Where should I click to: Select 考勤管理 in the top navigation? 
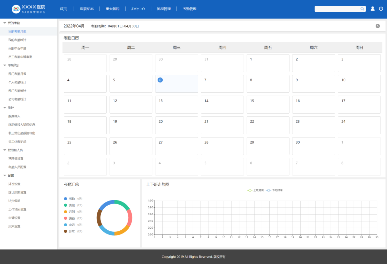(x=190, y=9)
